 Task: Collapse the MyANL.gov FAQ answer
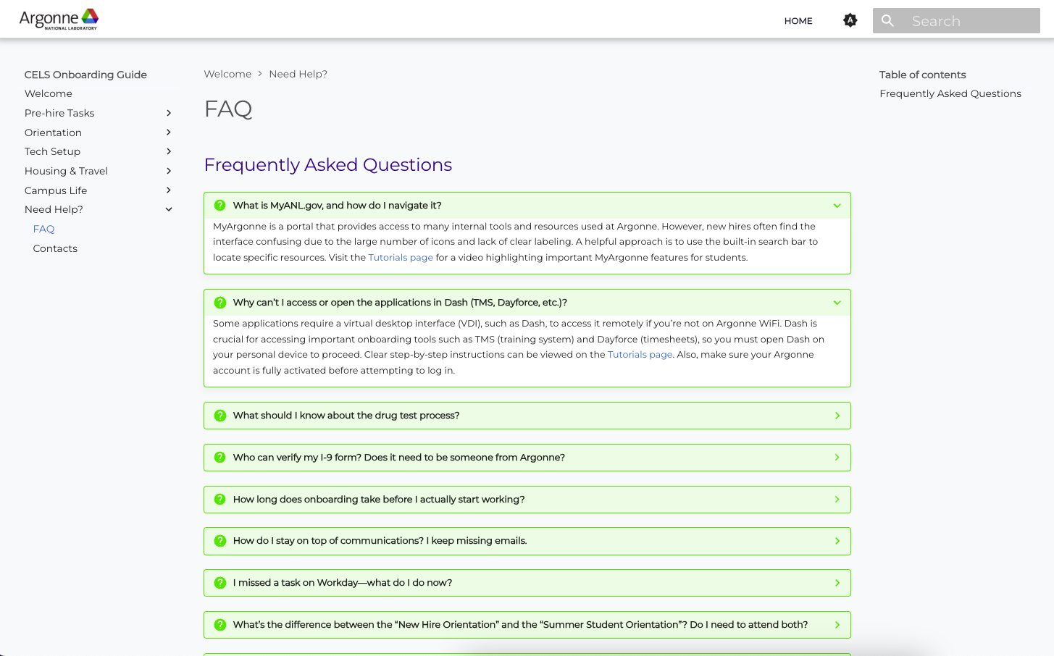(837, 205)
